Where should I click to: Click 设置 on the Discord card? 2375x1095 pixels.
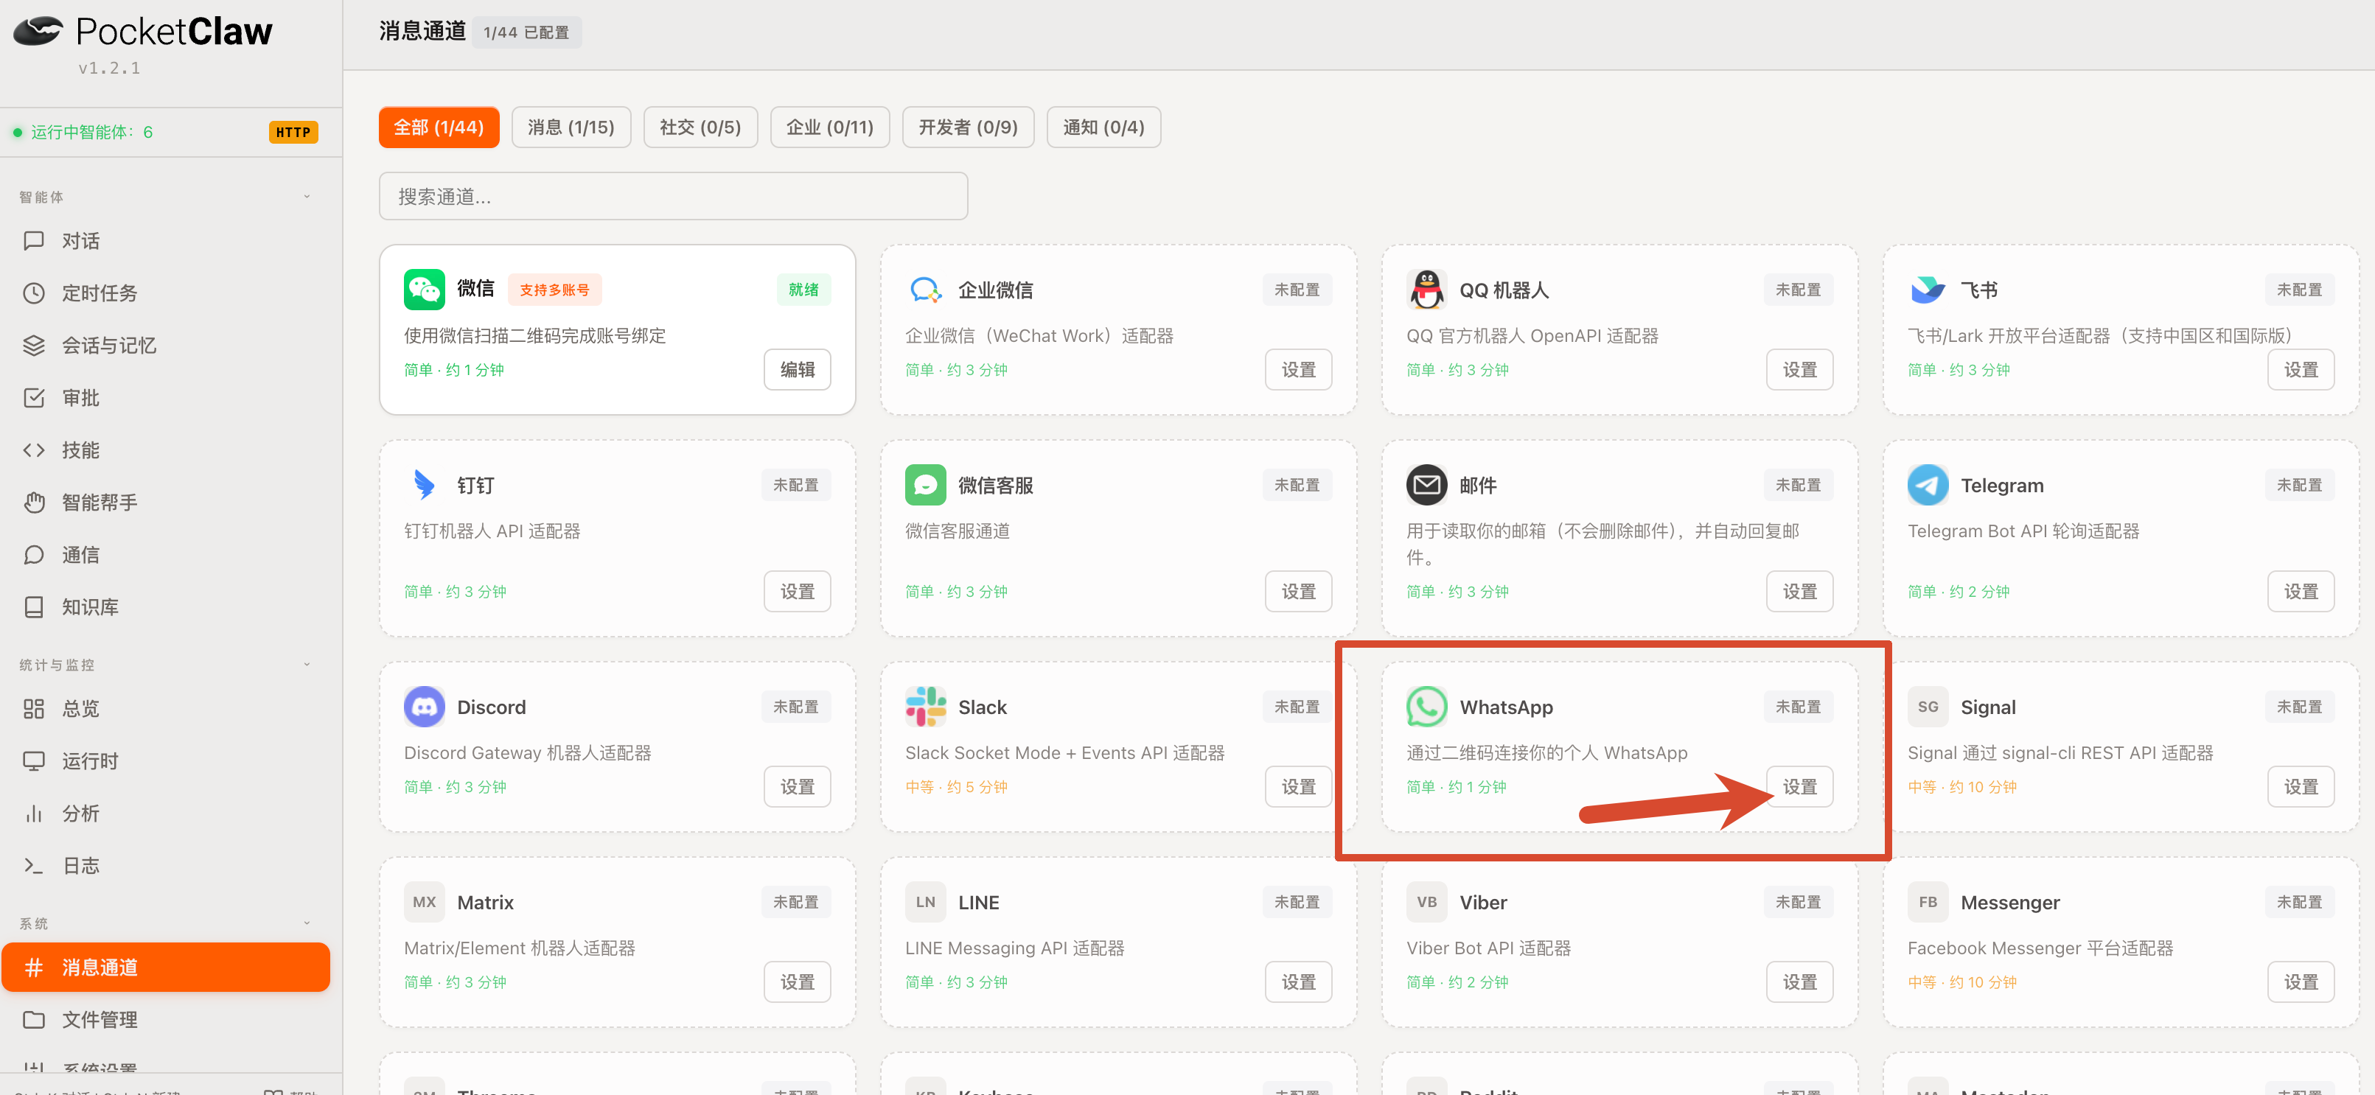(798, 787)
